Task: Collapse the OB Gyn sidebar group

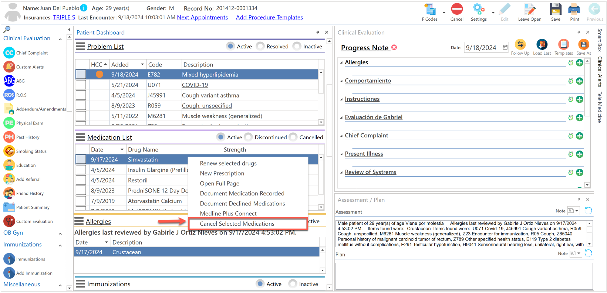Action: [x=60, y=234]
